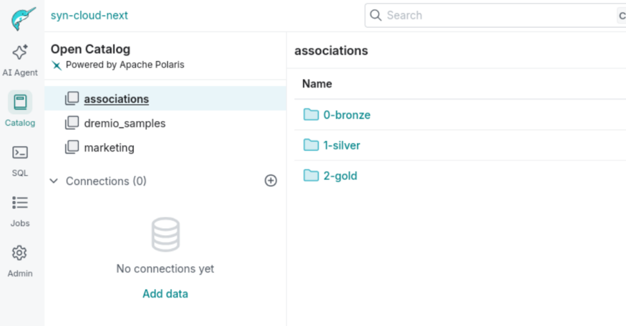Screen dimensions: 626x326
Task: Open the 0-bronze folder link
Action: (347, 115)
